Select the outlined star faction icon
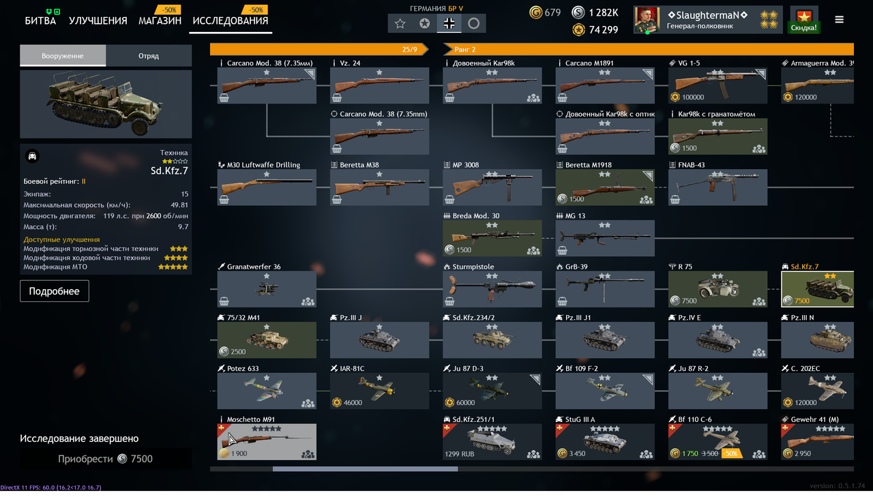This screenshot has width=873, height=497. point(400,23)
